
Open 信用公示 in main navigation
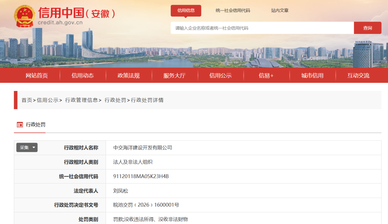click(x=221, y=76)
